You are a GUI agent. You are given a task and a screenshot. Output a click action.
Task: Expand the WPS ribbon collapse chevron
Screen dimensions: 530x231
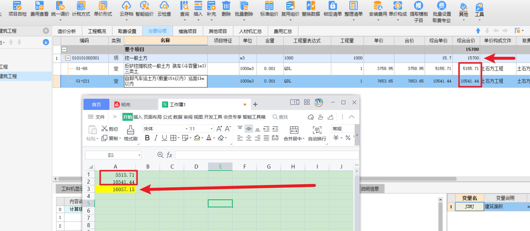pyautogui.click(x=352, y=117)
